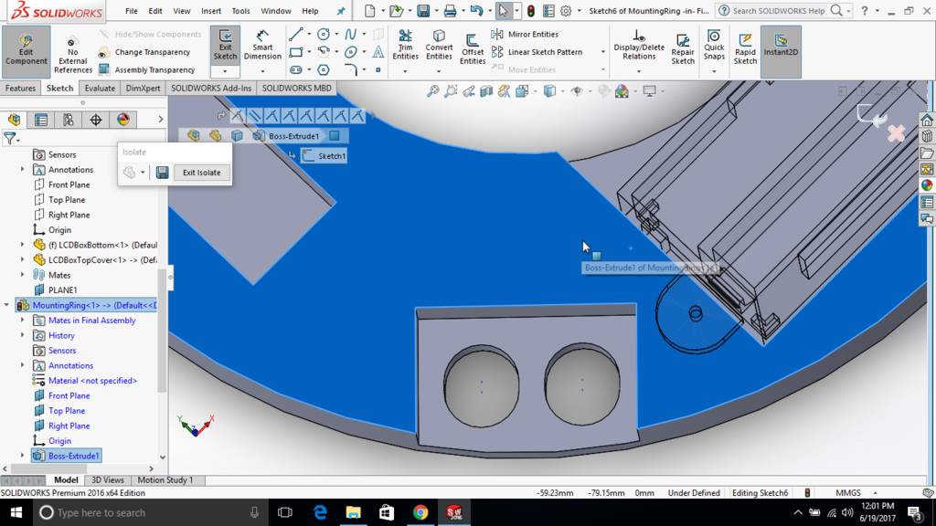
Task: Open the Tools menu
Action: 240,11
